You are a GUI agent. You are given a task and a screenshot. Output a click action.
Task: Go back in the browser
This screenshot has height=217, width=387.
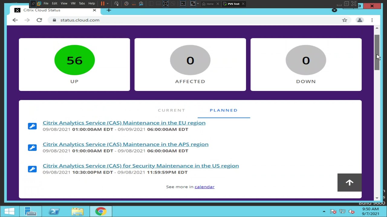[15, 20]
